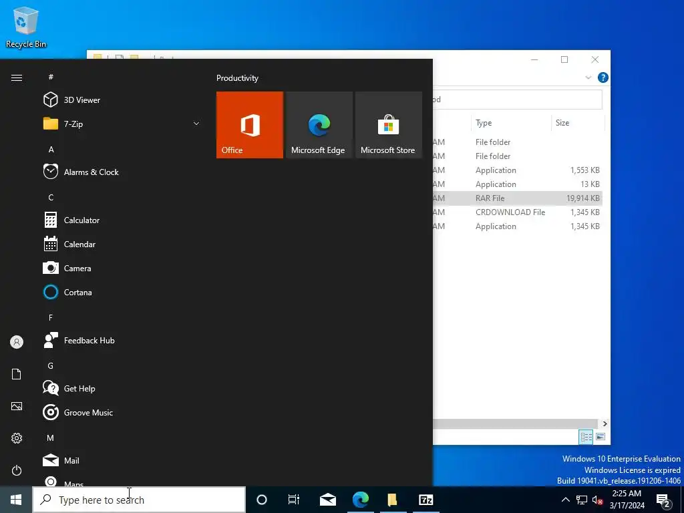
Task: Click the letter C section header
Action: click(51, 198)
